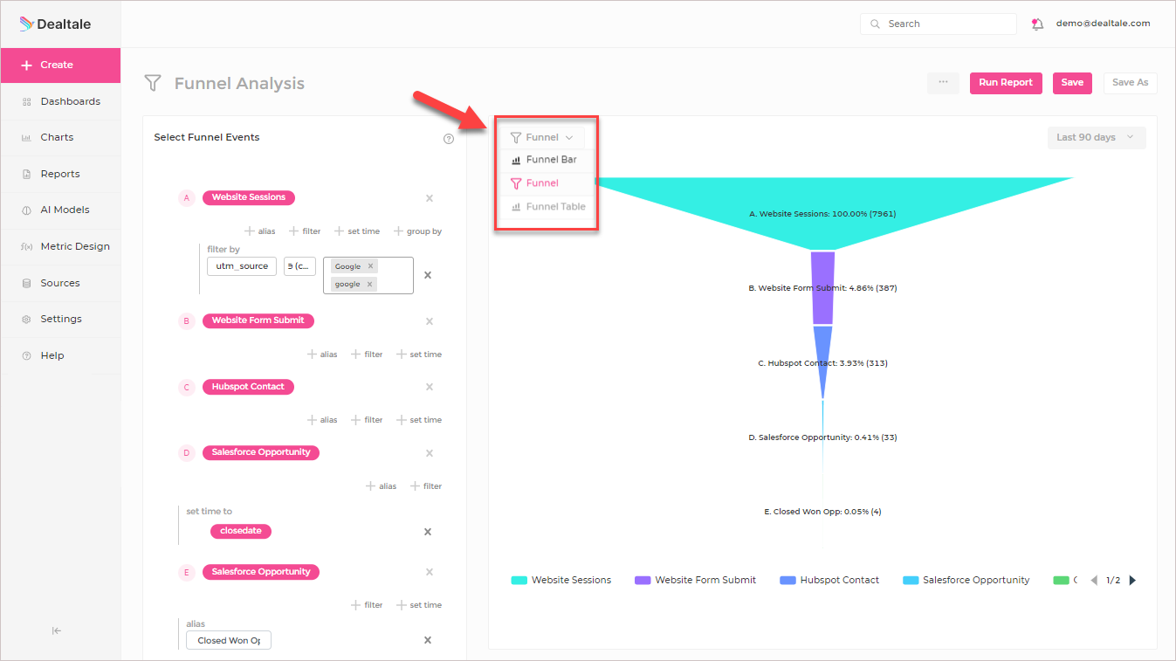
Task: Remove the capitalized Google filter tag
Action: click(x=370, y=266)
